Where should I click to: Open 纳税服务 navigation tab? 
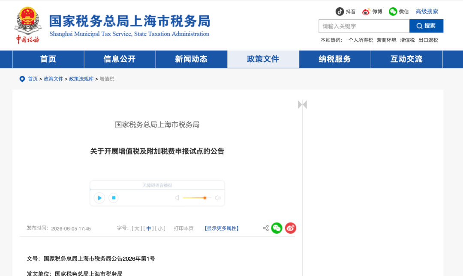pyautogui.click(x=335, y=59)
